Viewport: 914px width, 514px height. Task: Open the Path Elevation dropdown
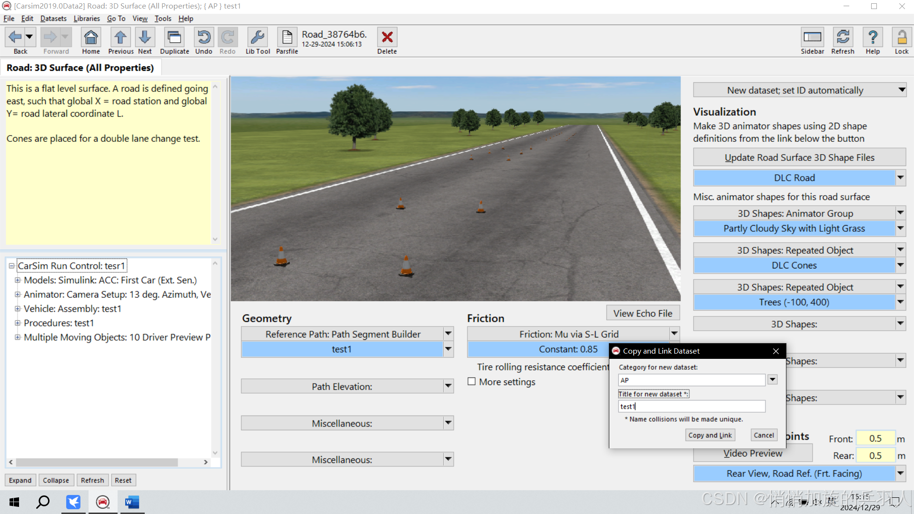(x=448, y=386)
